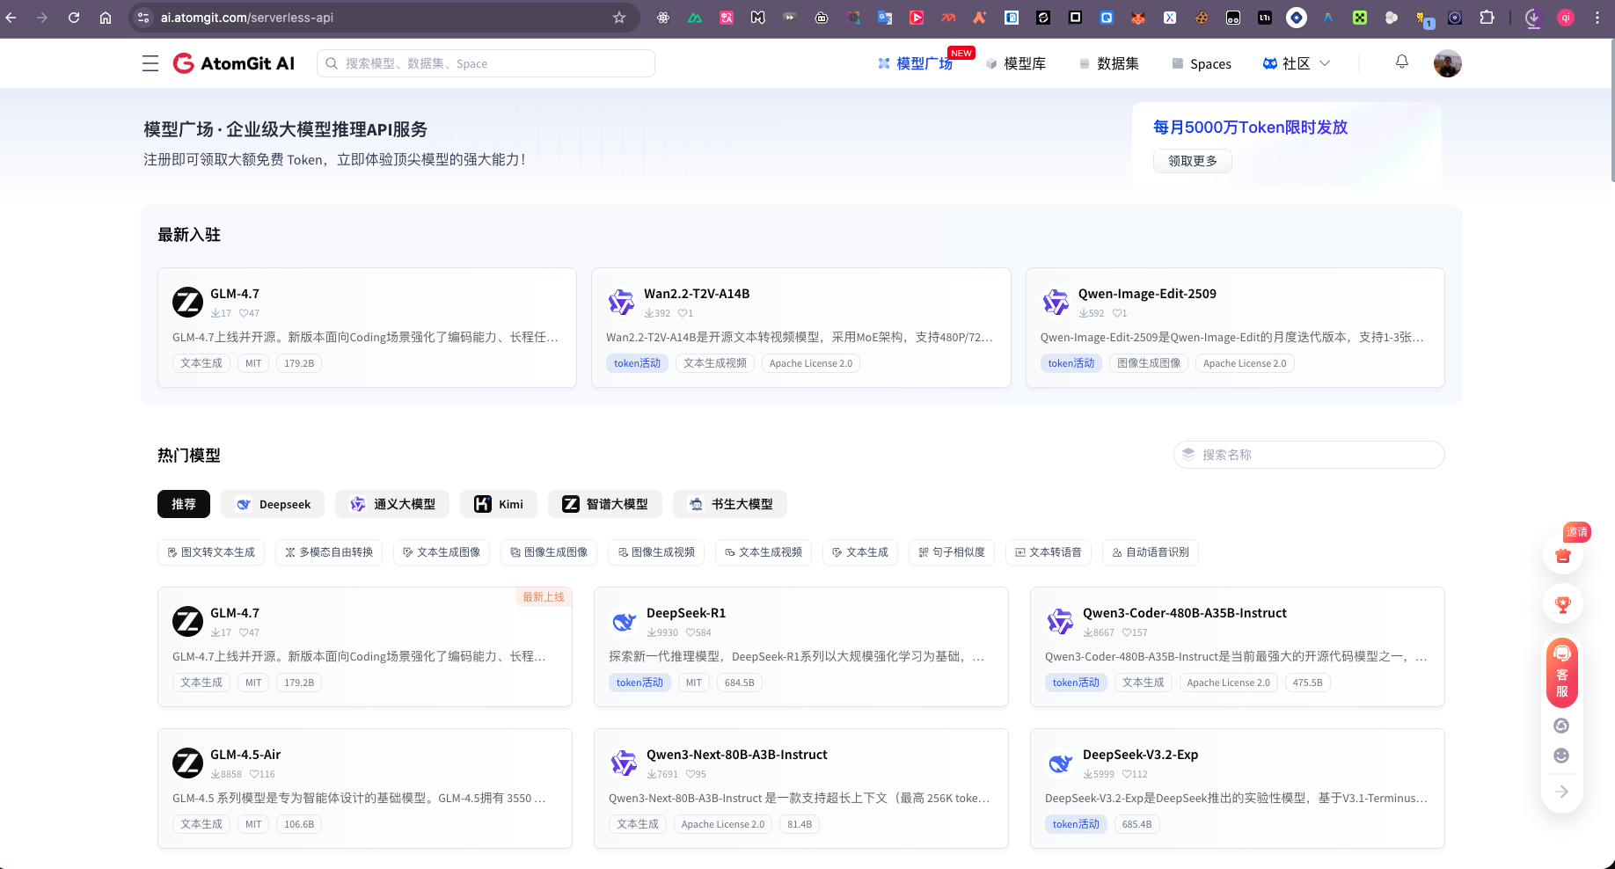Go to browser home page icon
This screenshot has width=1615, height=869.
click(x=106, y=18)
